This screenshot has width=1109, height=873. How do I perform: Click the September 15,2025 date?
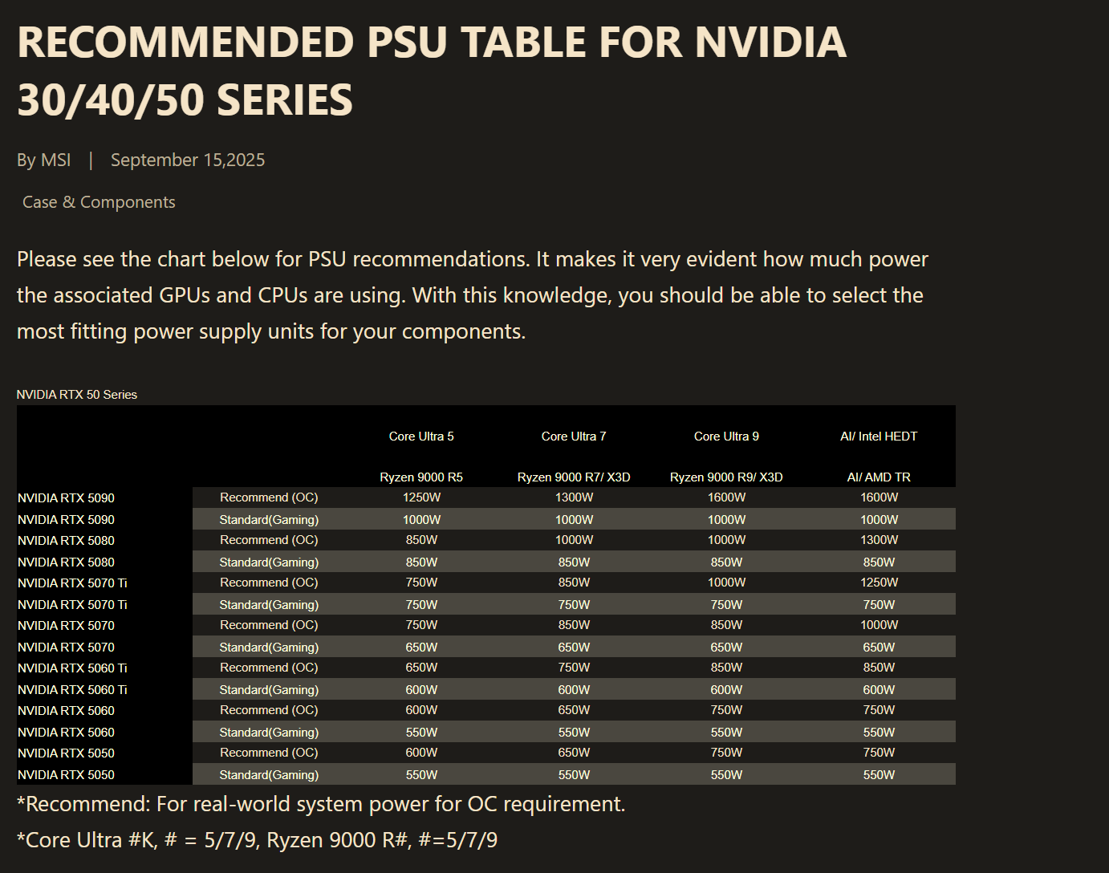(x=188, y=160)
